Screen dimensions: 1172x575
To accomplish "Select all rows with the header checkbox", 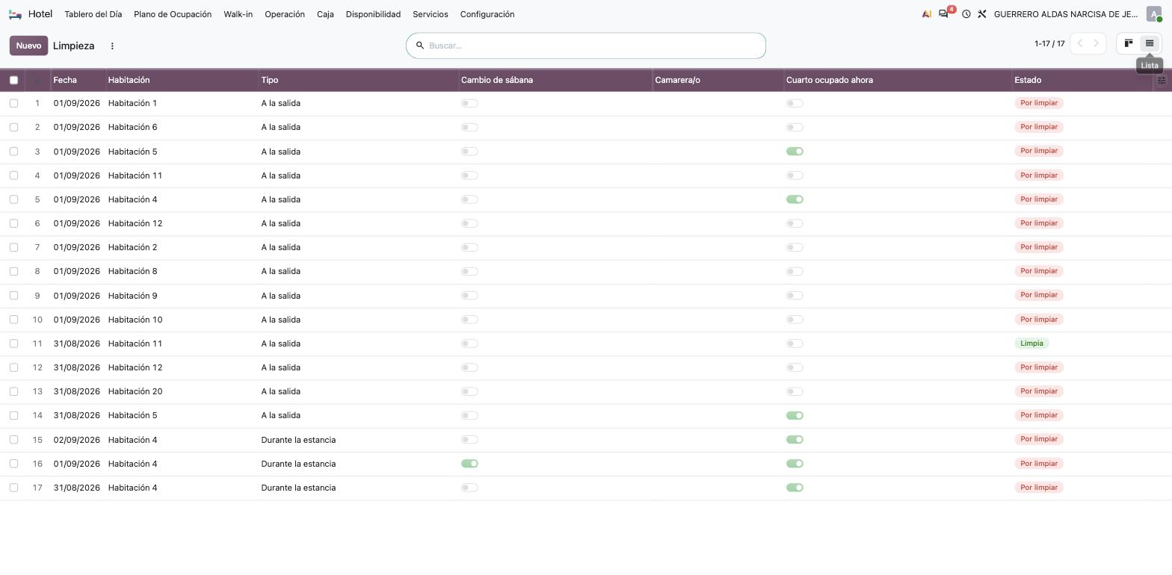I will point(13,80).
